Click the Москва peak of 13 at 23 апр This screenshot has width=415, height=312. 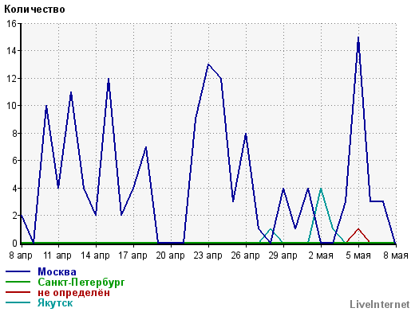208,64
